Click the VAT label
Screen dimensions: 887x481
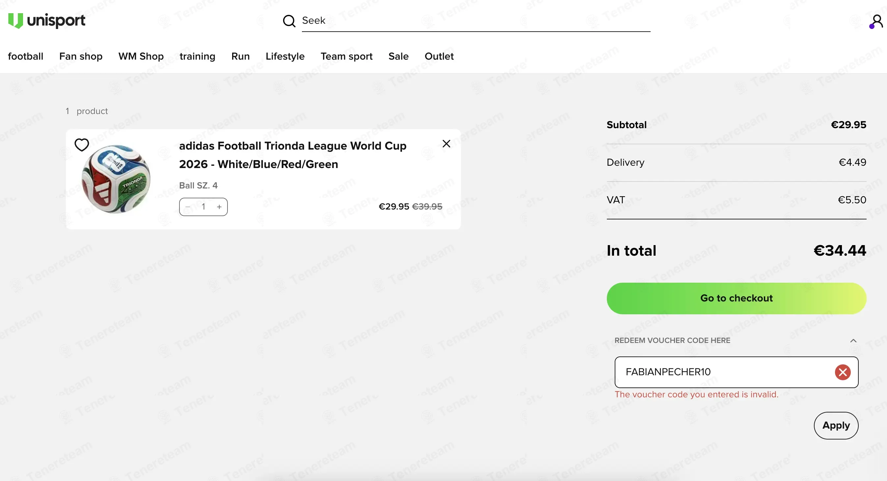(616, 200)
